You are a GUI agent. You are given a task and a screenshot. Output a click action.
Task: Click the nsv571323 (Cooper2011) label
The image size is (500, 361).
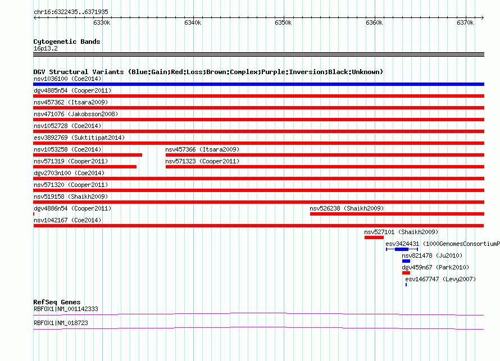[x=202, y=161]
